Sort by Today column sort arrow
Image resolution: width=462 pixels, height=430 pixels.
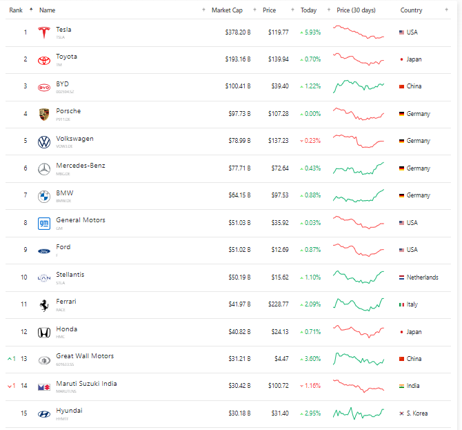[329, 10]
